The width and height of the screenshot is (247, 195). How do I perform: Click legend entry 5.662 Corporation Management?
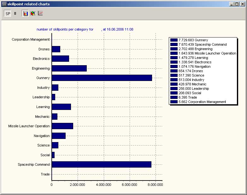[x=202, y=102]
